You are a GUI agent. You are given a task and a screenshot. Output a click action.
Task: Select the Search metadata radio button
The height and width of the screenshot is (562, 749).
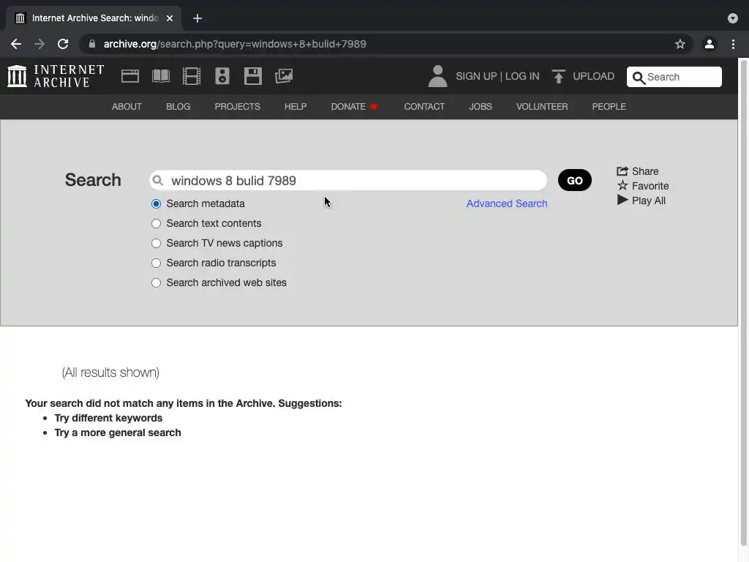157,203
